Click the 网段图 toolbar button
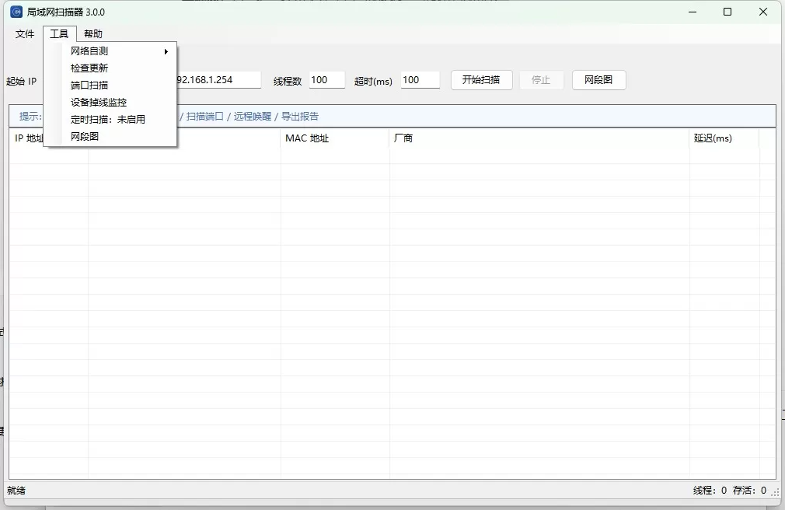 [x=598, y=80]
